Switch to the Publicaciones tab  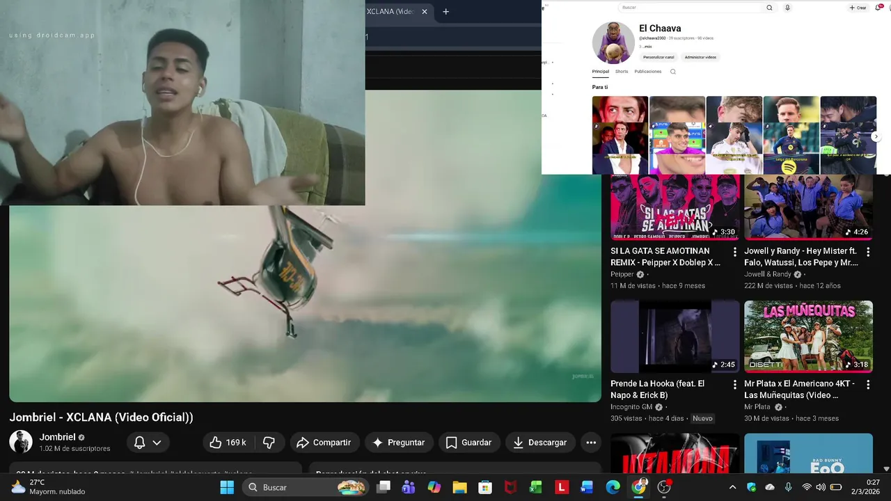pyautogui.click(x=648, y=72)
